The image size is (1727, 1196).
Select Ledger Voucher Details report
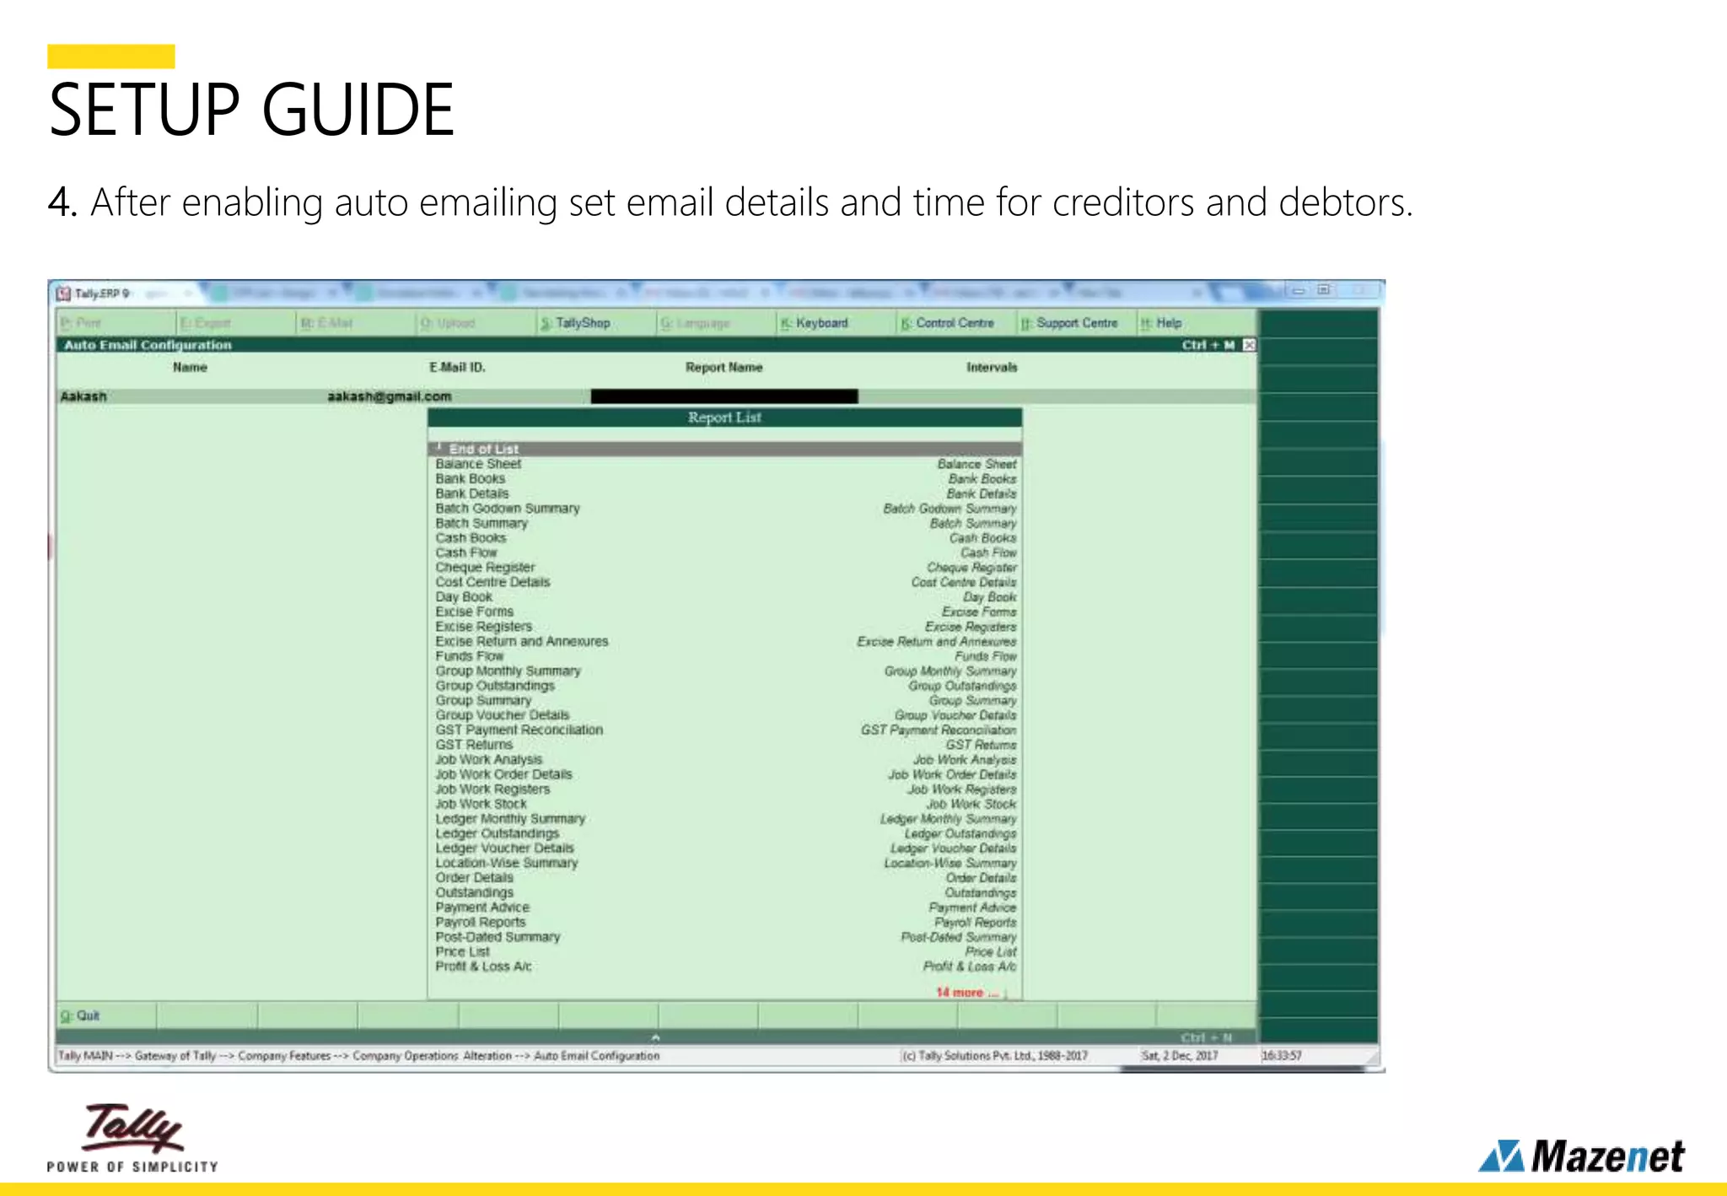[x=724, y=849]
